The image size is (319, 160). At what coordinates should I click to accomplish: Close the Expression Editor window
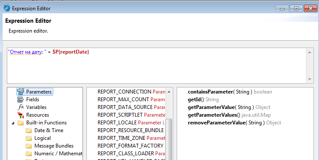(x=310, y=9)
